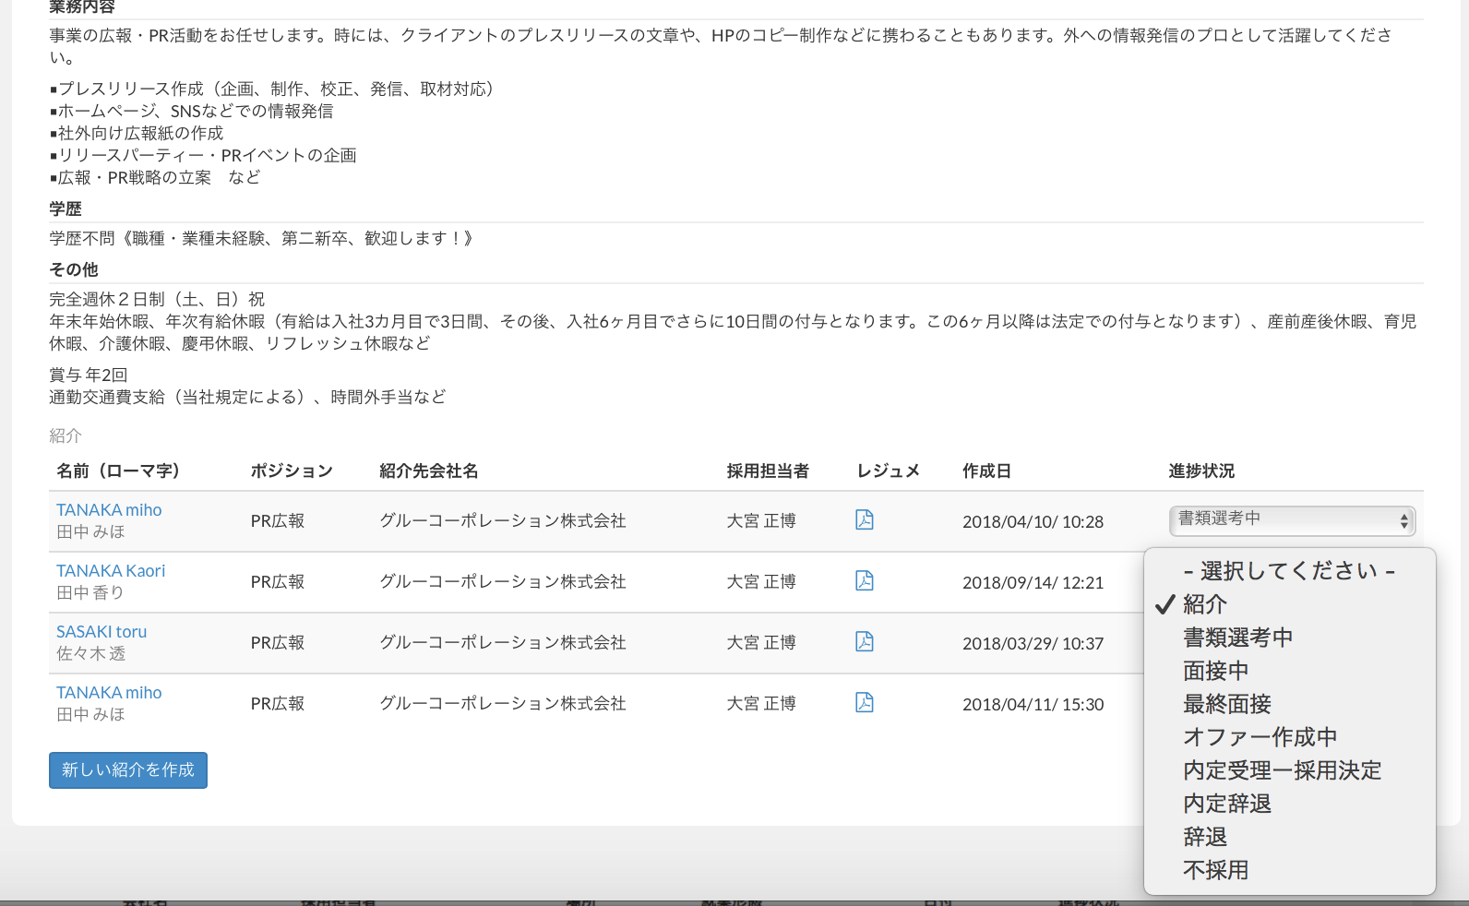Select 書類選考中 from the open status list

click(x=1237, y=638)
